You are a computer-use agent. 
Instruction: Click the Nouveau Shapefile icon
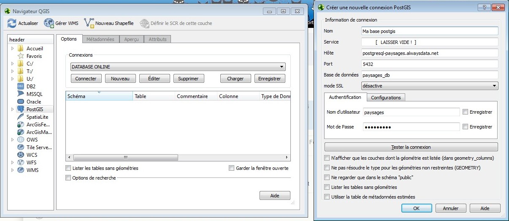coord(89,23)
